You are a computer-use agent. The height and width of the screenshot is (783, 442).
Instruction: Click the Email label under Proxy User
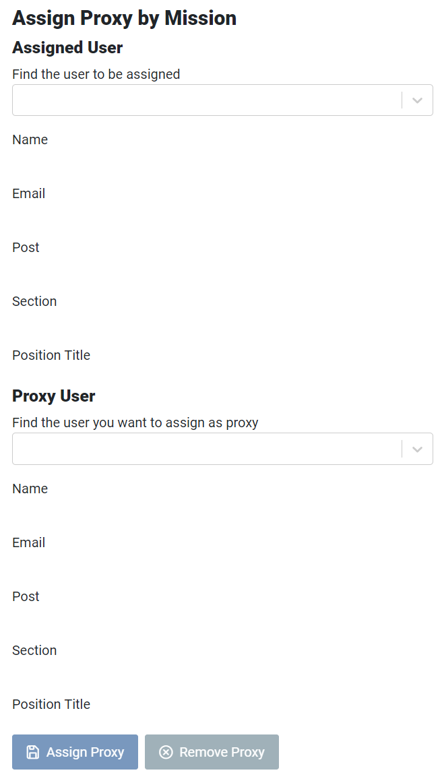click(x=28, y=543)
